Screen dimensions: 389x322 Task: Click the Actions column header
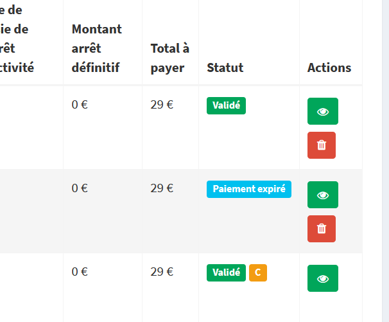[x=329, y=67]
